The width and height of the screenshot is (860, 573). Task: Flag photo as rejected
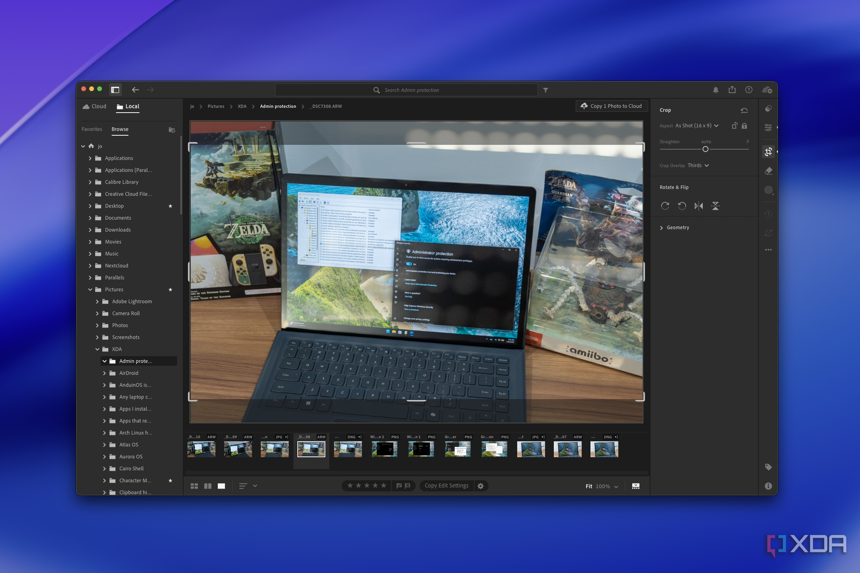click(408, 486)
